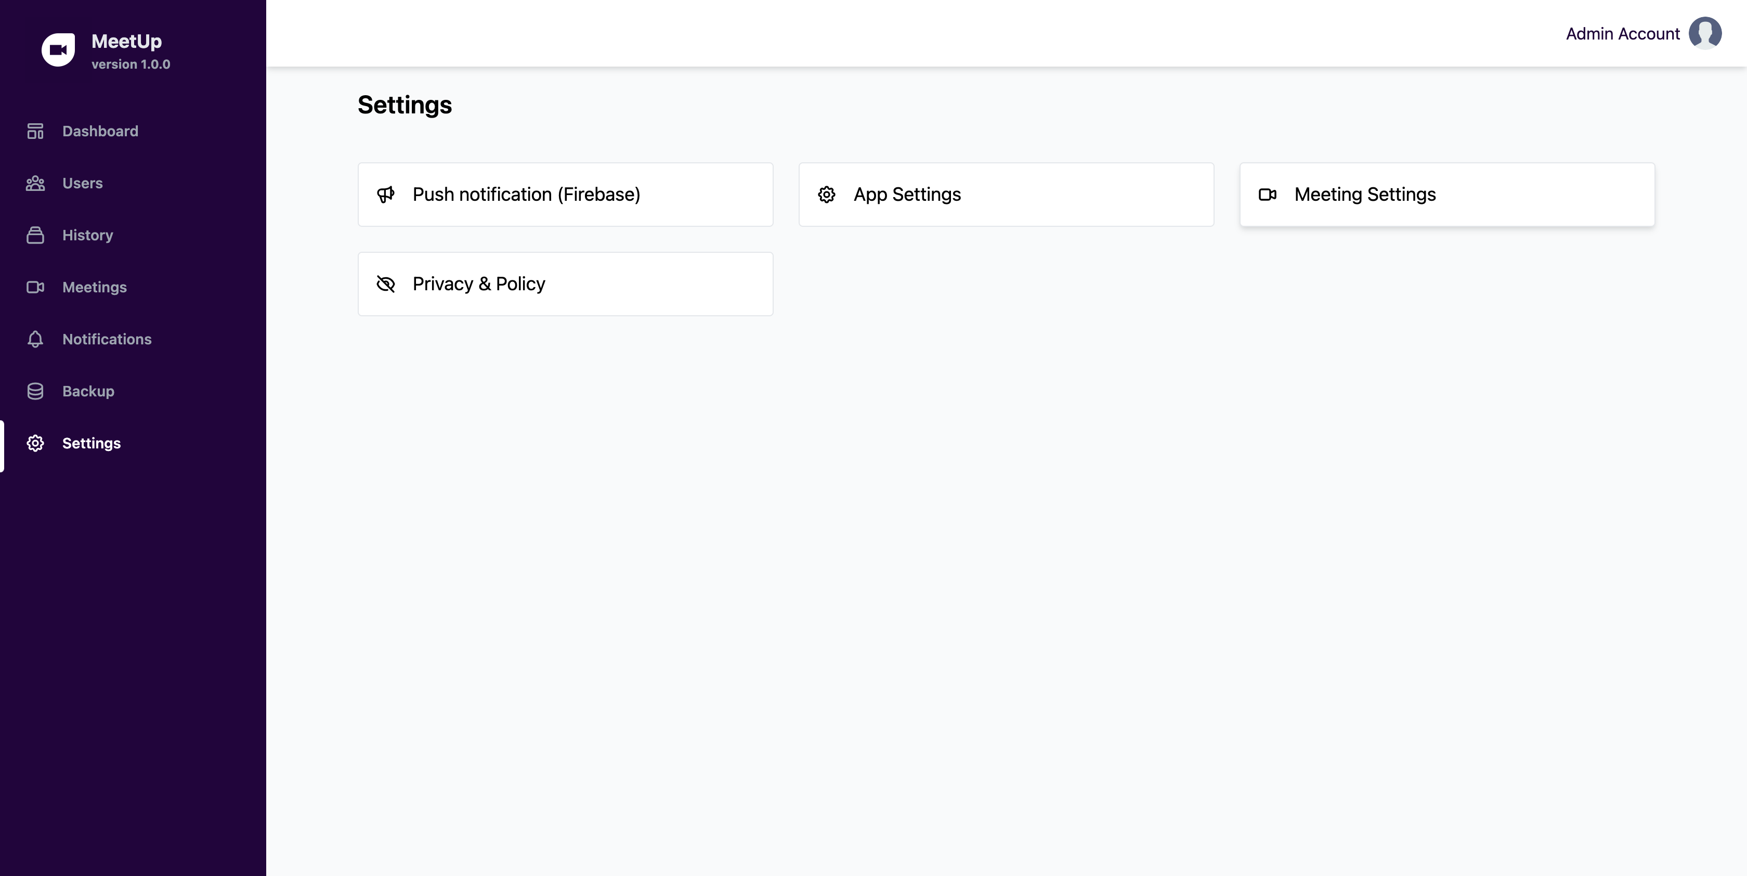Click the Settings gear sidebar icon
Image resolution: width=1747 pixels, height=876 pixels.
coord(35,444)
